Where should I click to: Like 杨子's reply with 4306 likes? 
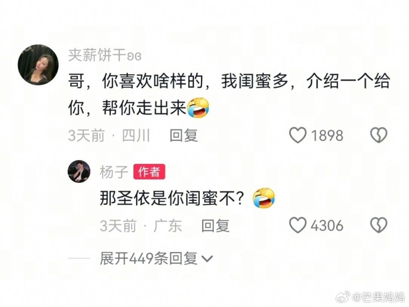pos(297,225)
